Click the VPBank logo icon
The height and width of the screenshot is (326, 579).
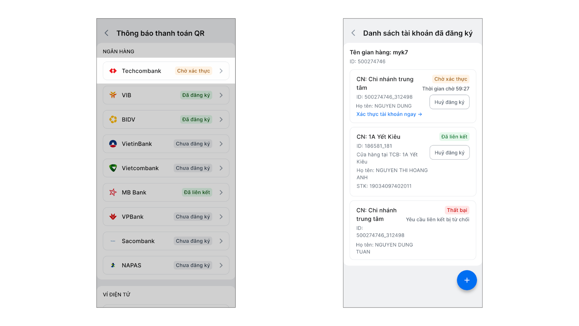113,217
